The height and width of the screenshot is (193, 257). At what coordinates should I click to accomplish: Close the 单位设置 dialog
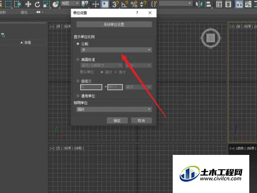150,13
